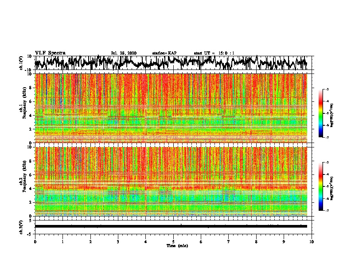Click time axis tick label "1"
The image size is (351, 271).
point(62,242)
